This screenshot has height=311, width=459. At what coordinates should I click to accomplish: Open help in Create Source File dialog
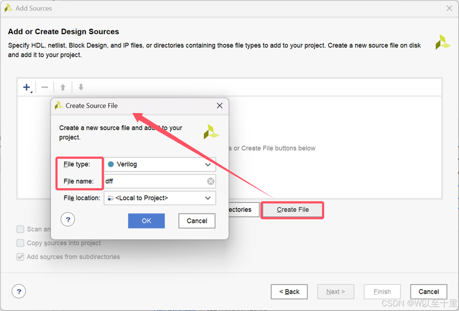coord(68,220)
